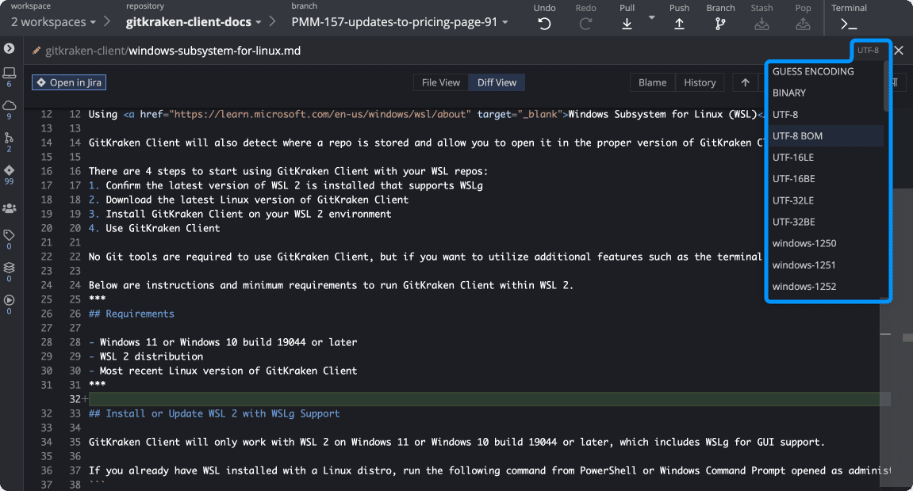Open file History
Screen dimensions: 913x491
pyautogui.click(x=700, y=82)
